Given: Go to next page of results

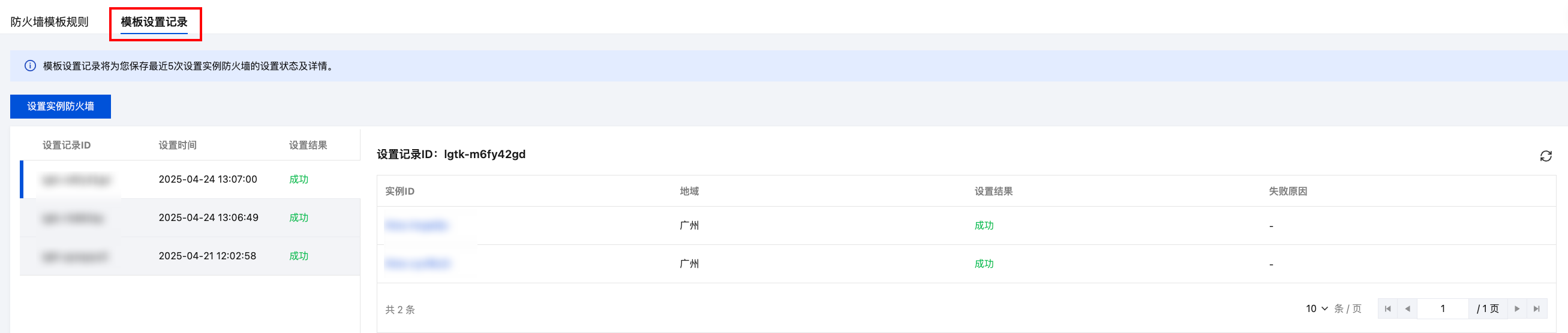Looking at the screenshot, I should [x=1517, y=308].
